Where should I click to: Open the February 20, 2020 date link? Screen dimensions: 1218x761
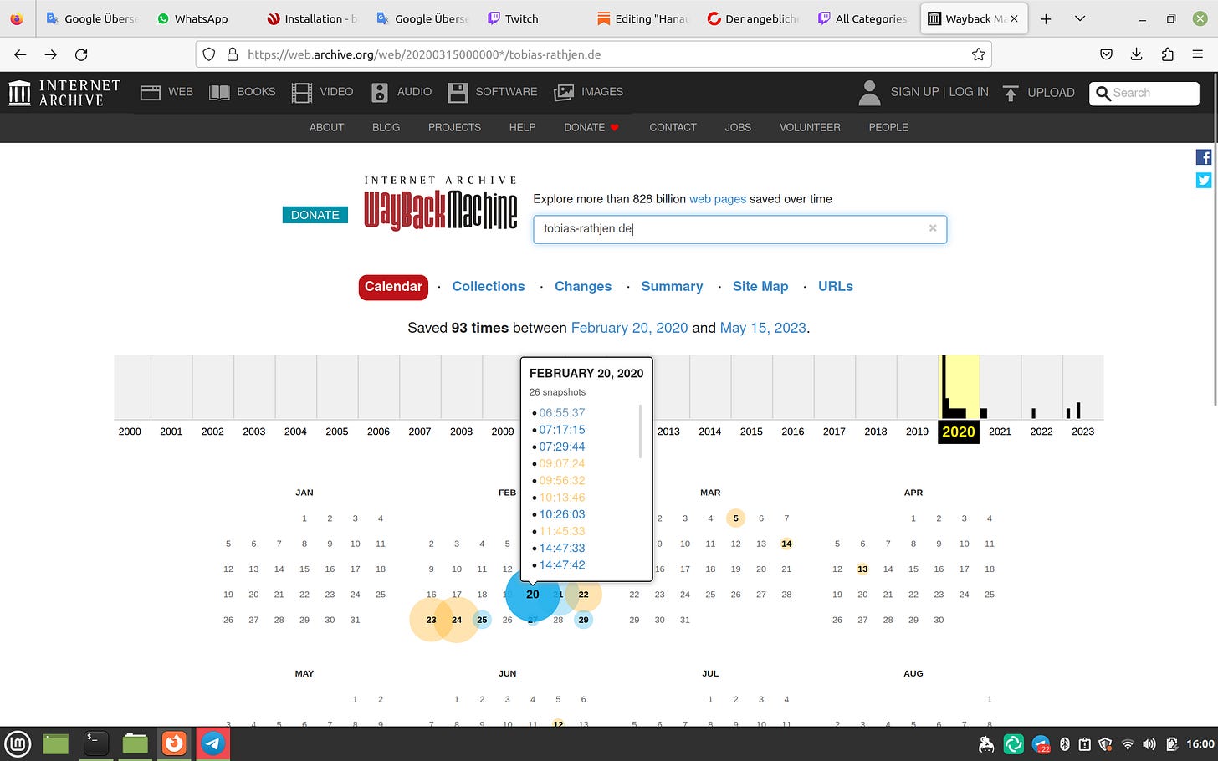click(x=629, y=328)
